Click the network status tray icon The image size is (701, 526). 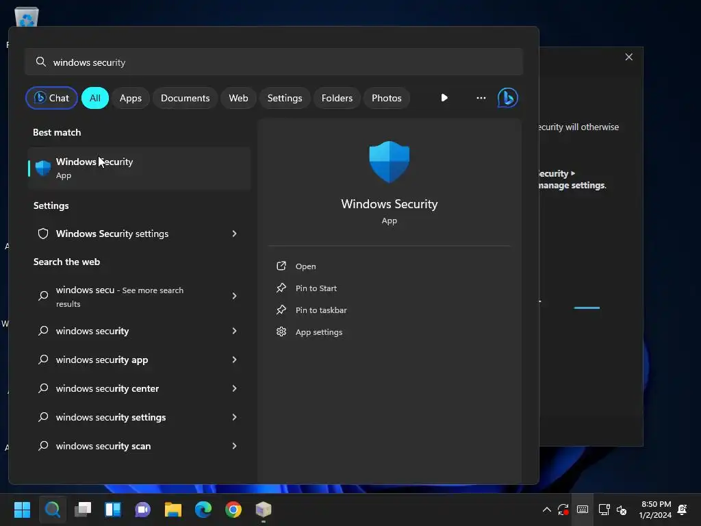click(604, 510)
